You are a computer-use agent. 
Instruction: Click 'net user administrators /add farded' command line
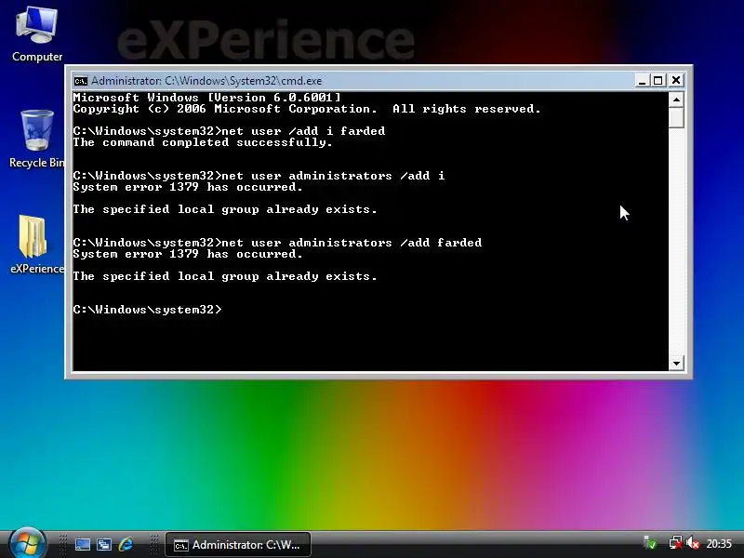[277, 243]
